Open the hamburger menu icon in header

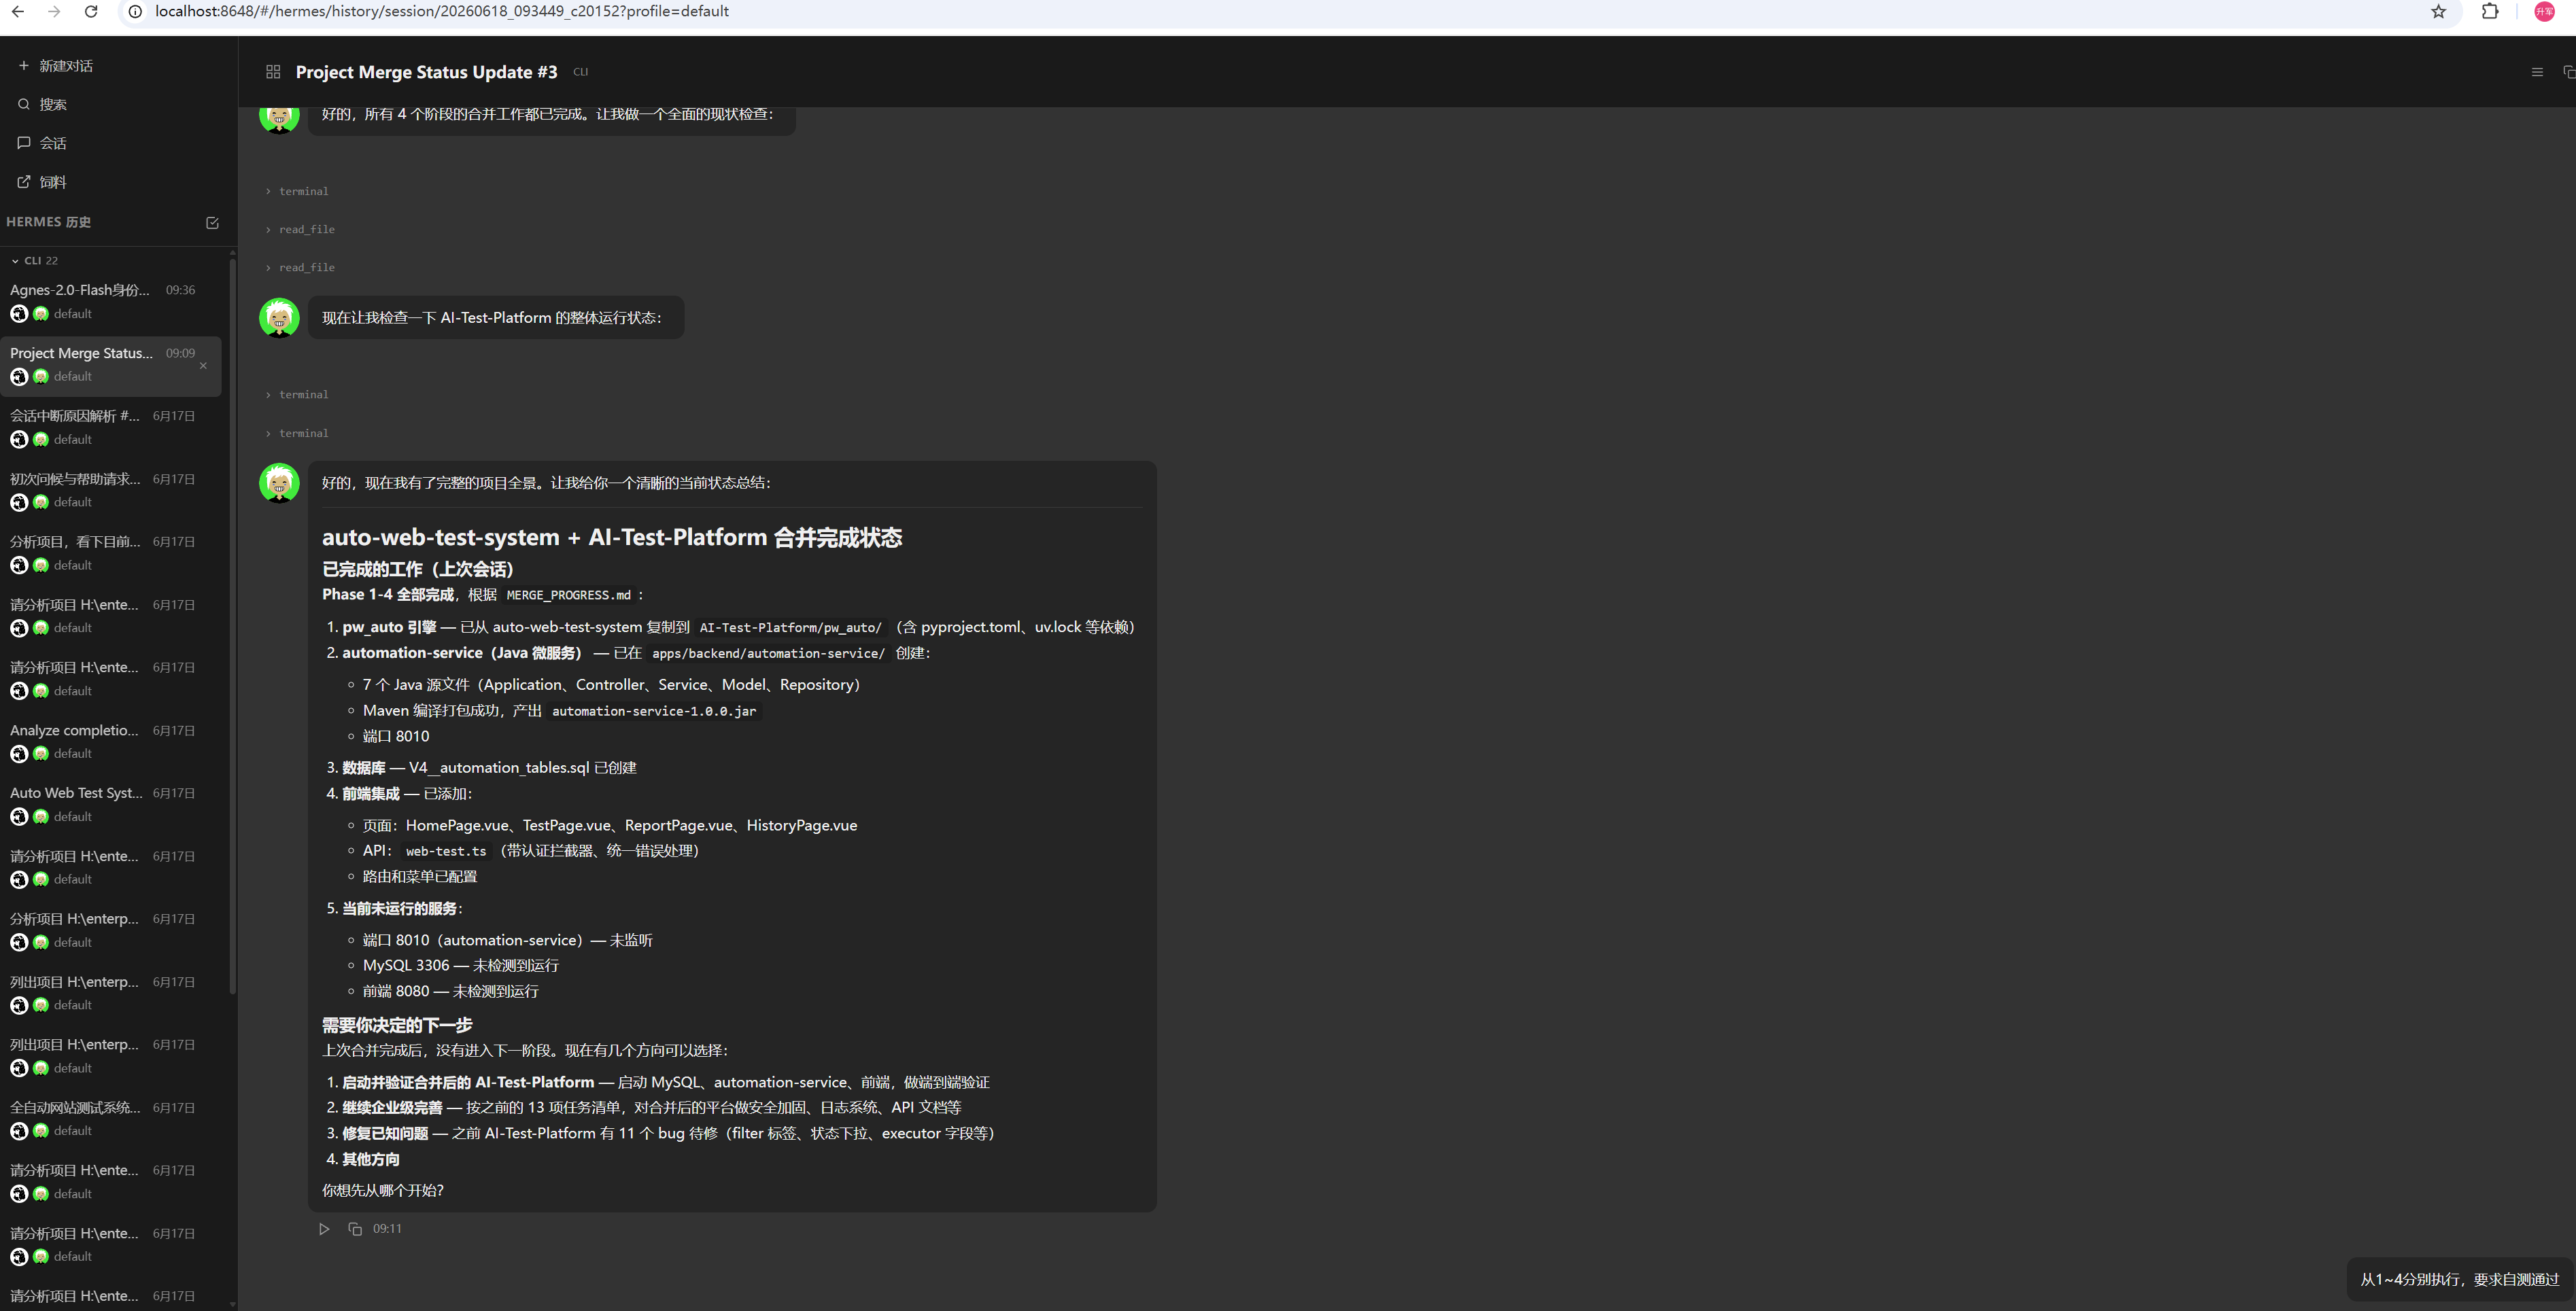(x=2537, y=72)
